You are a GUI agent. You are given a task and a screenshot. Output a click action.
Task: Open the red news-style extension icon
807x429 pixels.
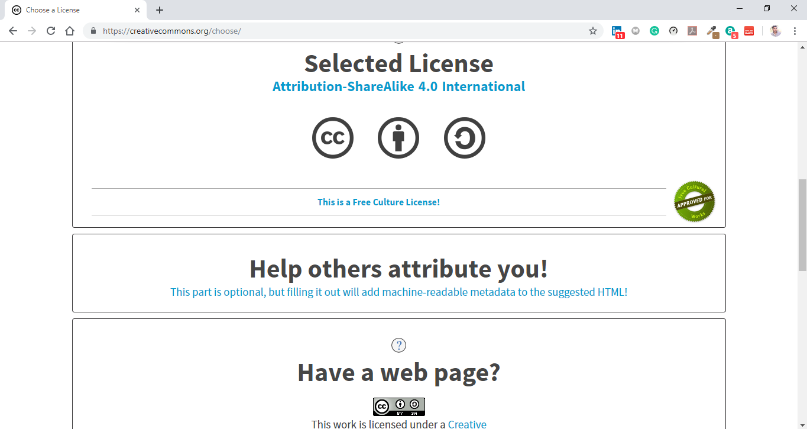coord(749,31)
